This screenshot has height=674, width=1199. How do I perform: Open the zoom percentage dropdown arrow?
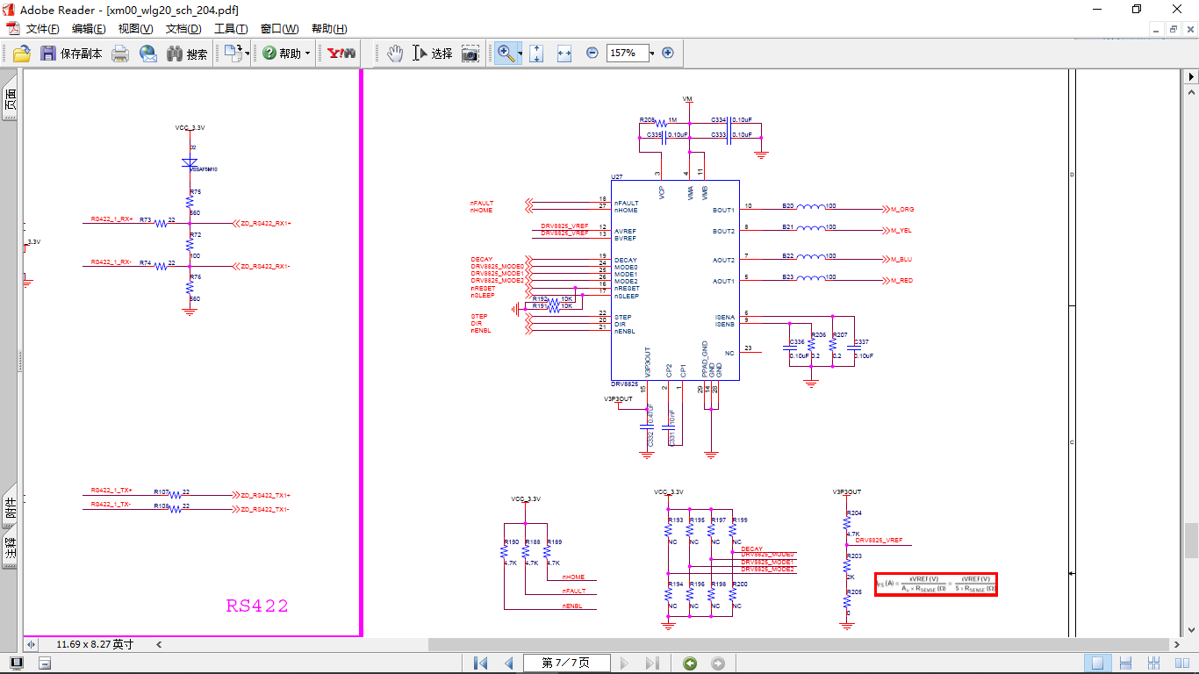point(652,53)
